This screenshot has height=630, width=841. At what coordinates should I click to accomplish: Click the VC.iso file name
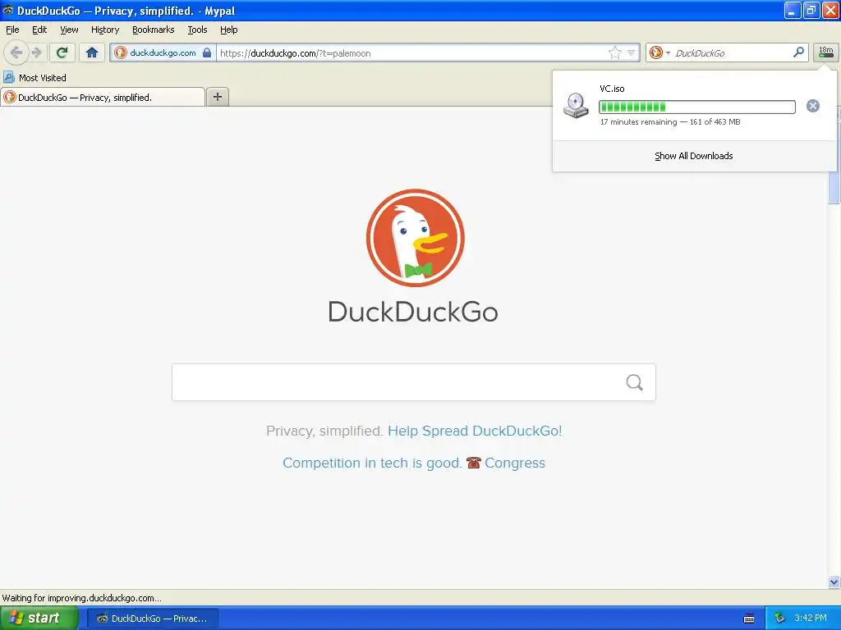point(612,89)
